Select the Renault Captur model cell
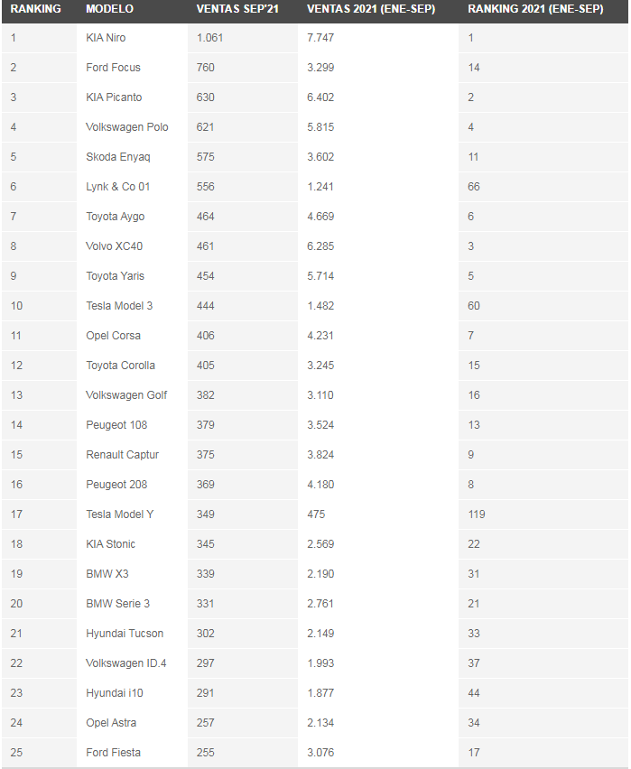 click(122, 455)
